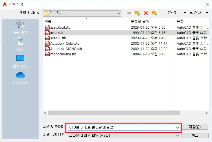Select file name acad.stb

point(56,33)
